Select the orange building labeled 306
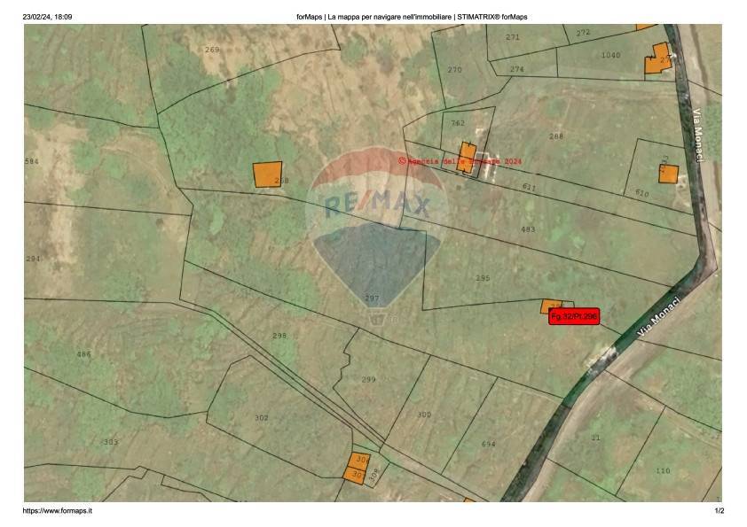The image size is (747, 527). pos(358,460)
